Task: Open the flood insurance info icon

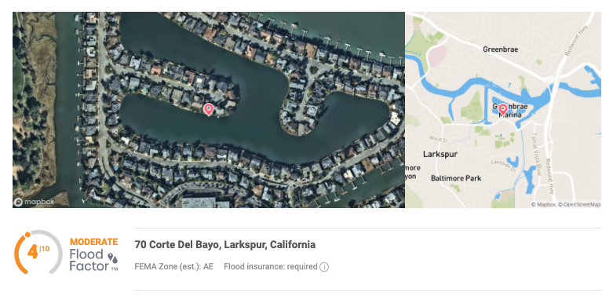Action: (324, 267)
